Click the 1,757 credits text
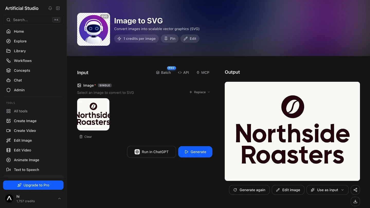The image size is (370, 208). (x=25, y=201)
